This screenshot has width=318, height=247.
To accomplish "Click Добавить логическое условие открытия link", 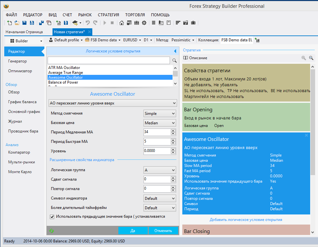I will pyautogui.click(x=246, y=220).
